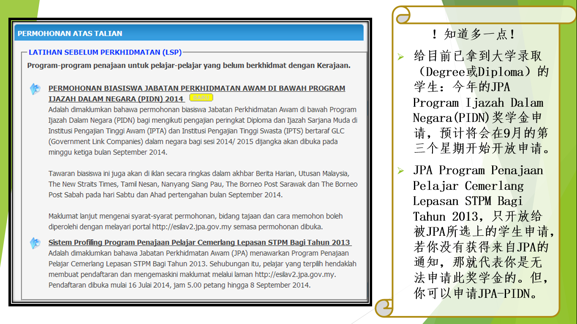Click the line "三个星期开始开放申请。"
The width and height of the screenshot is (577, 324).
482,148
